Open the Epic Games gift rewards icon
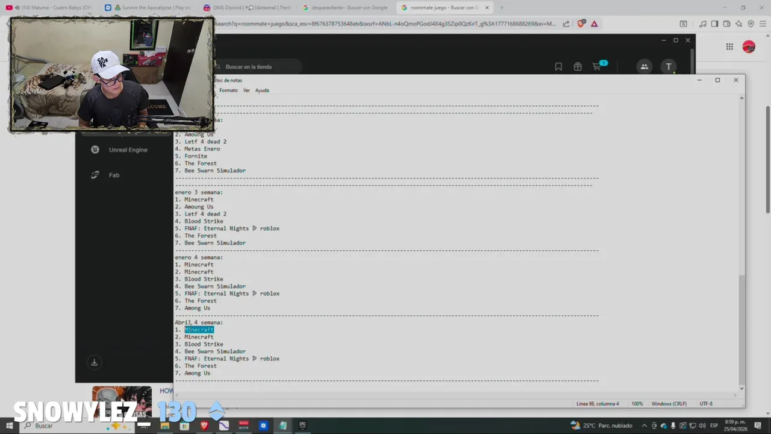 coord(578,67)
